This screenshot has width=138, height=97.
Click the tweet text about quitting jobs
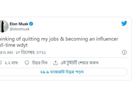point(59,42)
